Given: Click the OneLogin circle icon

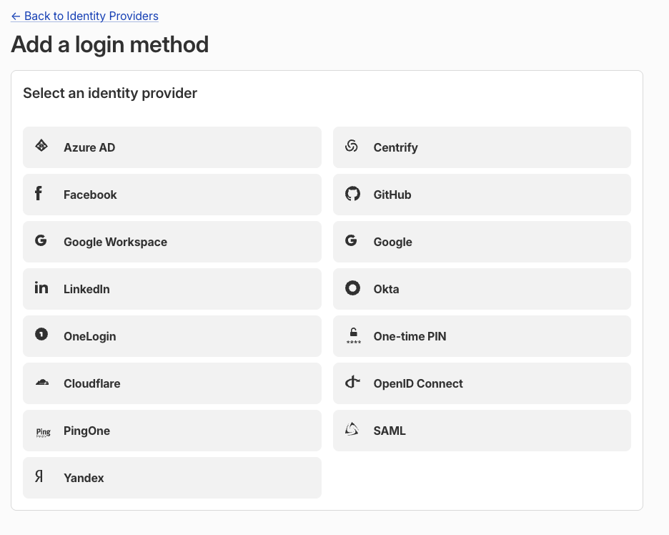Looking at the screenshot, I should pos(41,334).
